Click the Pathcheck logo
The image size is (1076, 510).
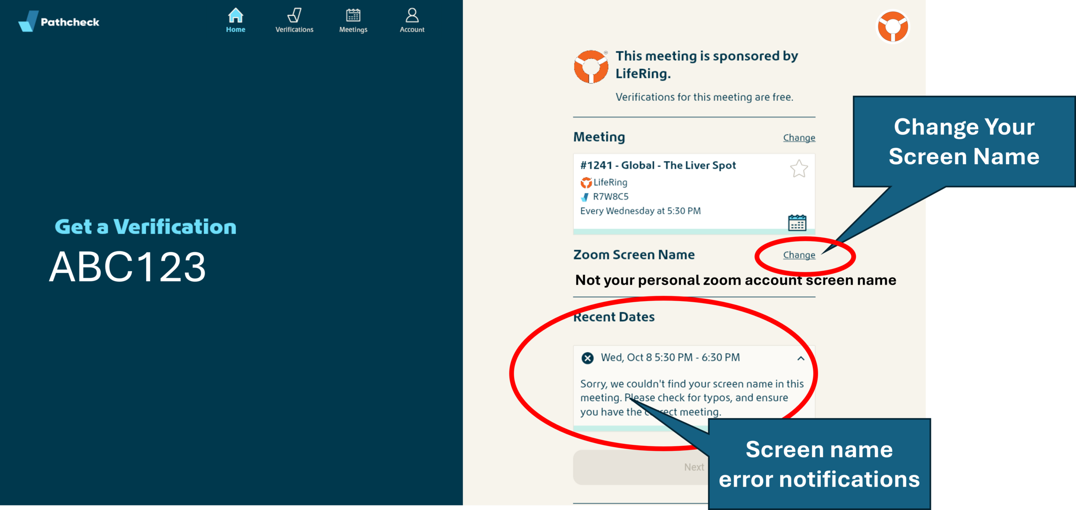(x=59, y=21)
